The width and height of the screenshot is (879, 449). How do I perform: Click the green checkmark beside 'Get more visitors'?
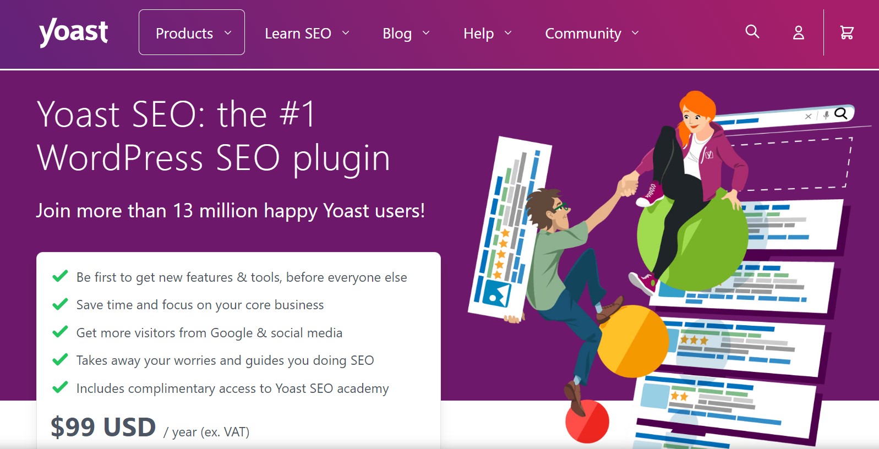60,332
